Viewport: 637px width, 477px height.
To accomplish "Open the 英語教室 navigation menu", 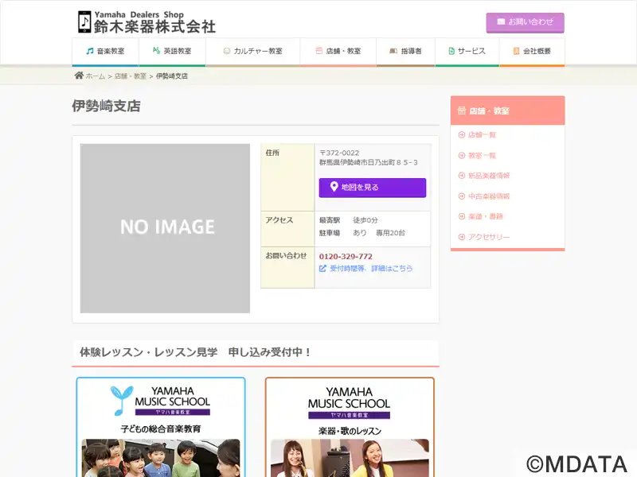I will click(x=172, y=51).
